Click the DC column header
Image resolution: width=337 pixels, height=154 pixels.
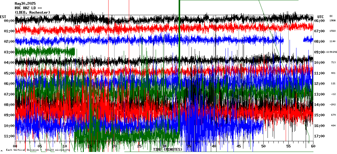tap(331, 16)
